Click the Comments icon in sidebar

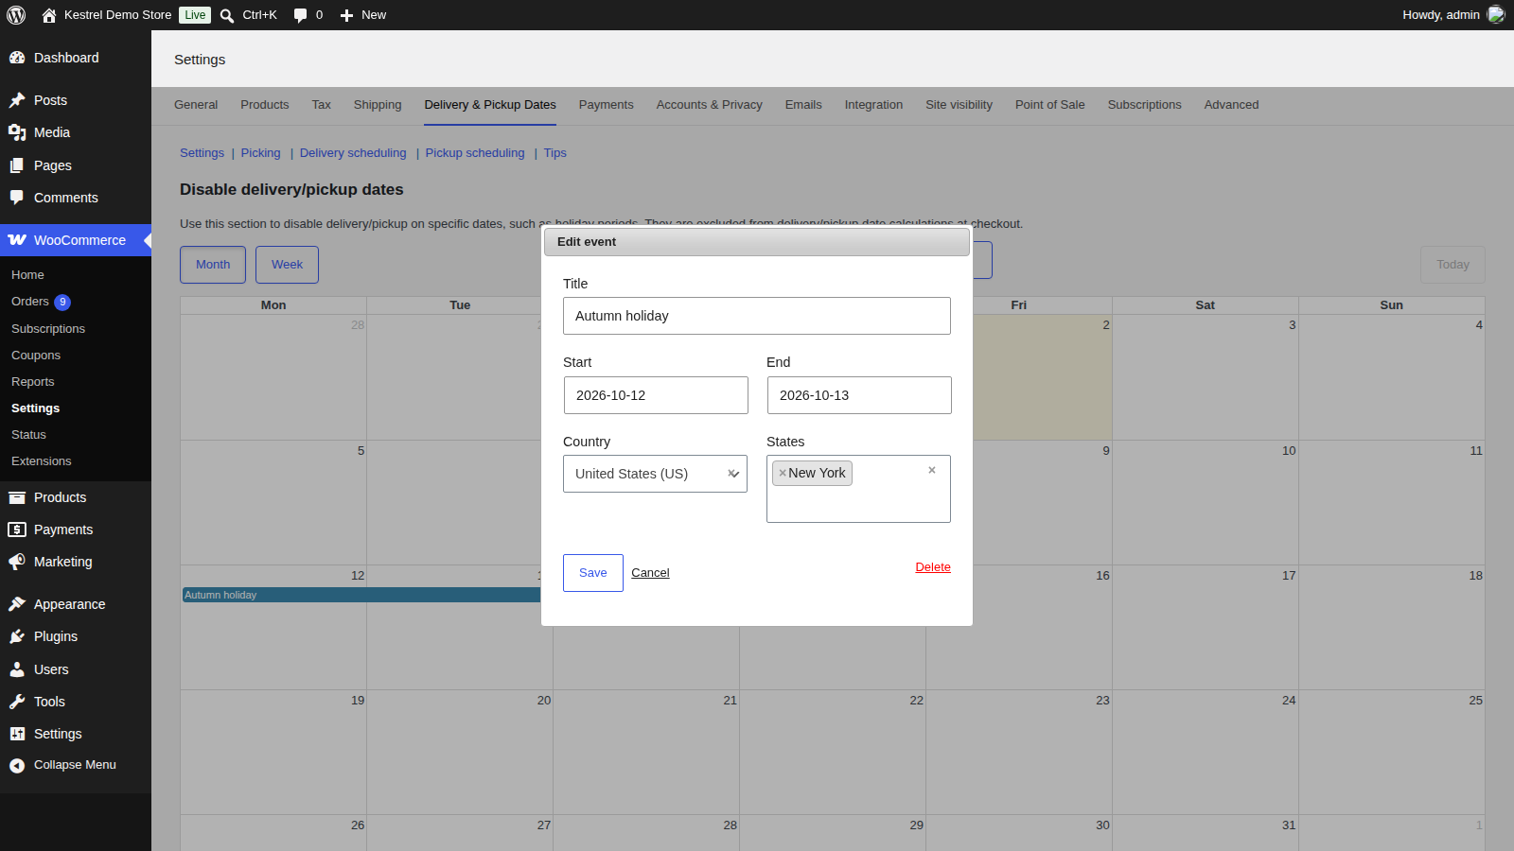point(17,198)
